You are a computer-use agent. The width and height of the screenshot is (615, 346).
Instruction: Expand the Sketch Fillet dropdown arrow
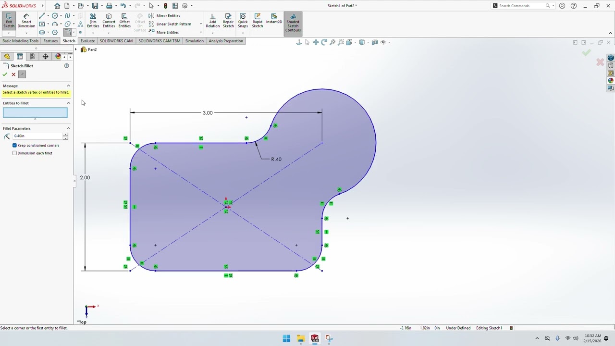[x=74, y=32]
